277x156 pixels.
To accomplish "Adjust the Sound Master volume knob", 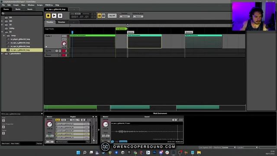I will coord(106,124).
